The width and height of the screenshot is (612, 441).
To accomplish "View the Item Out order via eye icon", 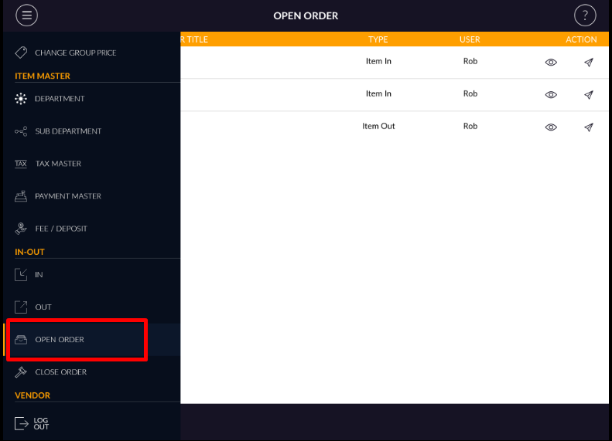I will point(551,127).
